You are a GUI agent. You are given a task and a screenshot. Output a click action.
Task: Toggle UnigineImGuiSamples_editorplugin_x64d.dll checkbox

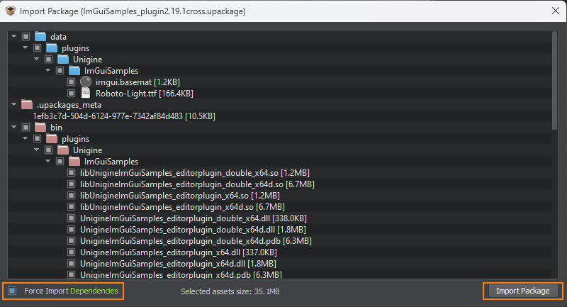pyautogui.click(x=72, y=263)
